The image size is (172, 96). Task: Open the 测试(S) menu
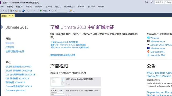(58, 7)
